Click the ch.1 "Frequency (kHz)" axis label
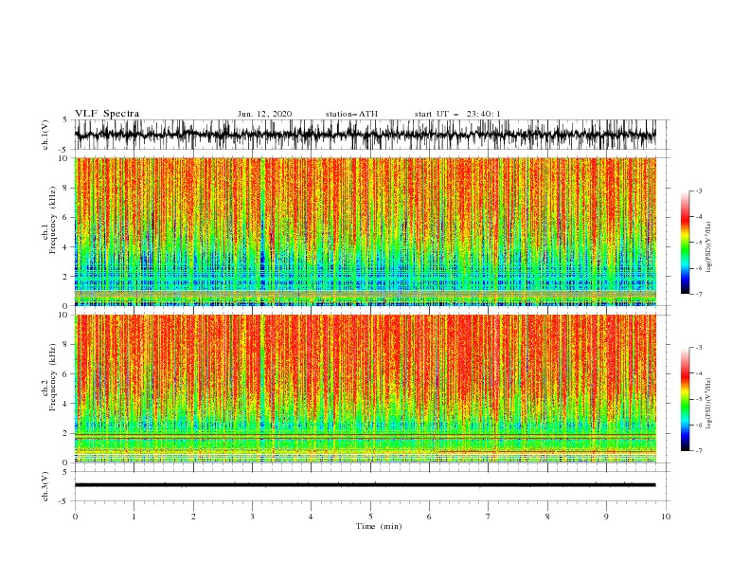Image resolution: width=750 pixels, height=580 pixels. 53,221
